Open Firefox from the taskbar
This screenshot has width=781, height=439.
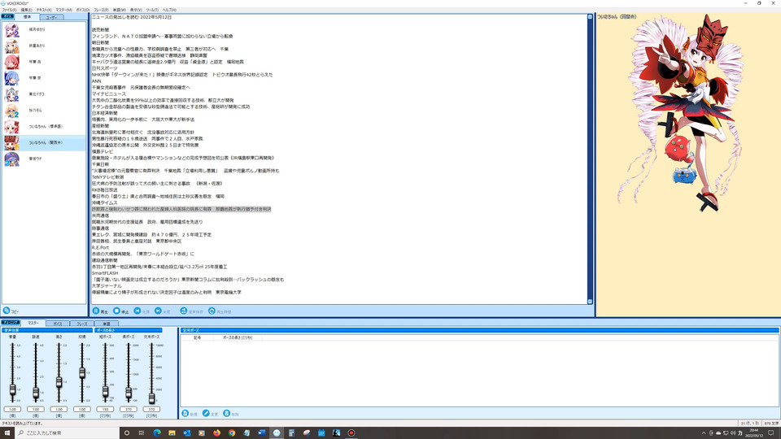pyautogui.click(x=216, y=432)
